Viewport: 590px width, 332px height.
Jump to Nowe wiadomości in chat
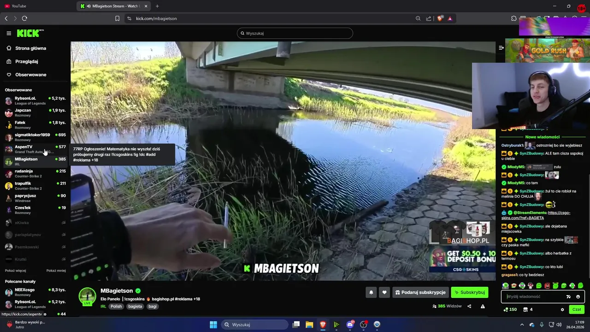pyautogui.click(x=542, y=137)
